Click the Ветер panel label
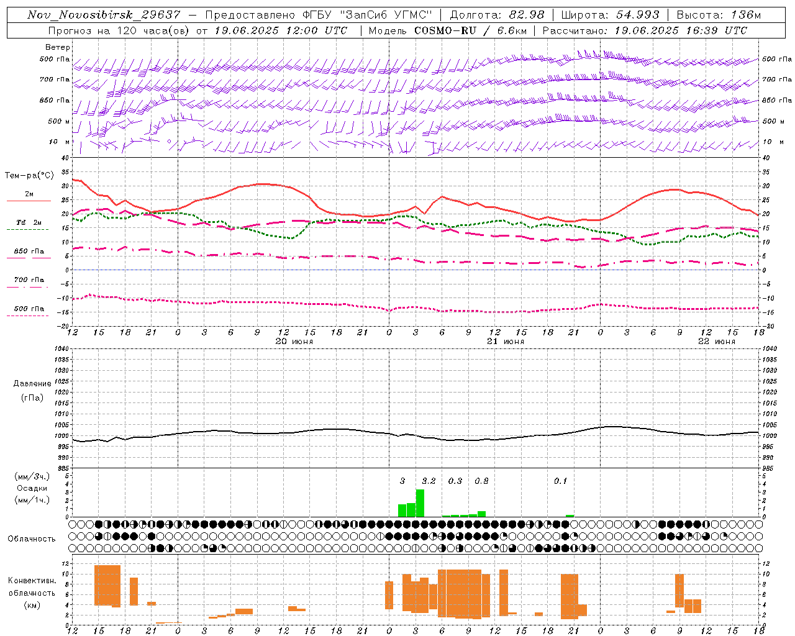This screenshot has height=636, width=795. click(58, 47)
